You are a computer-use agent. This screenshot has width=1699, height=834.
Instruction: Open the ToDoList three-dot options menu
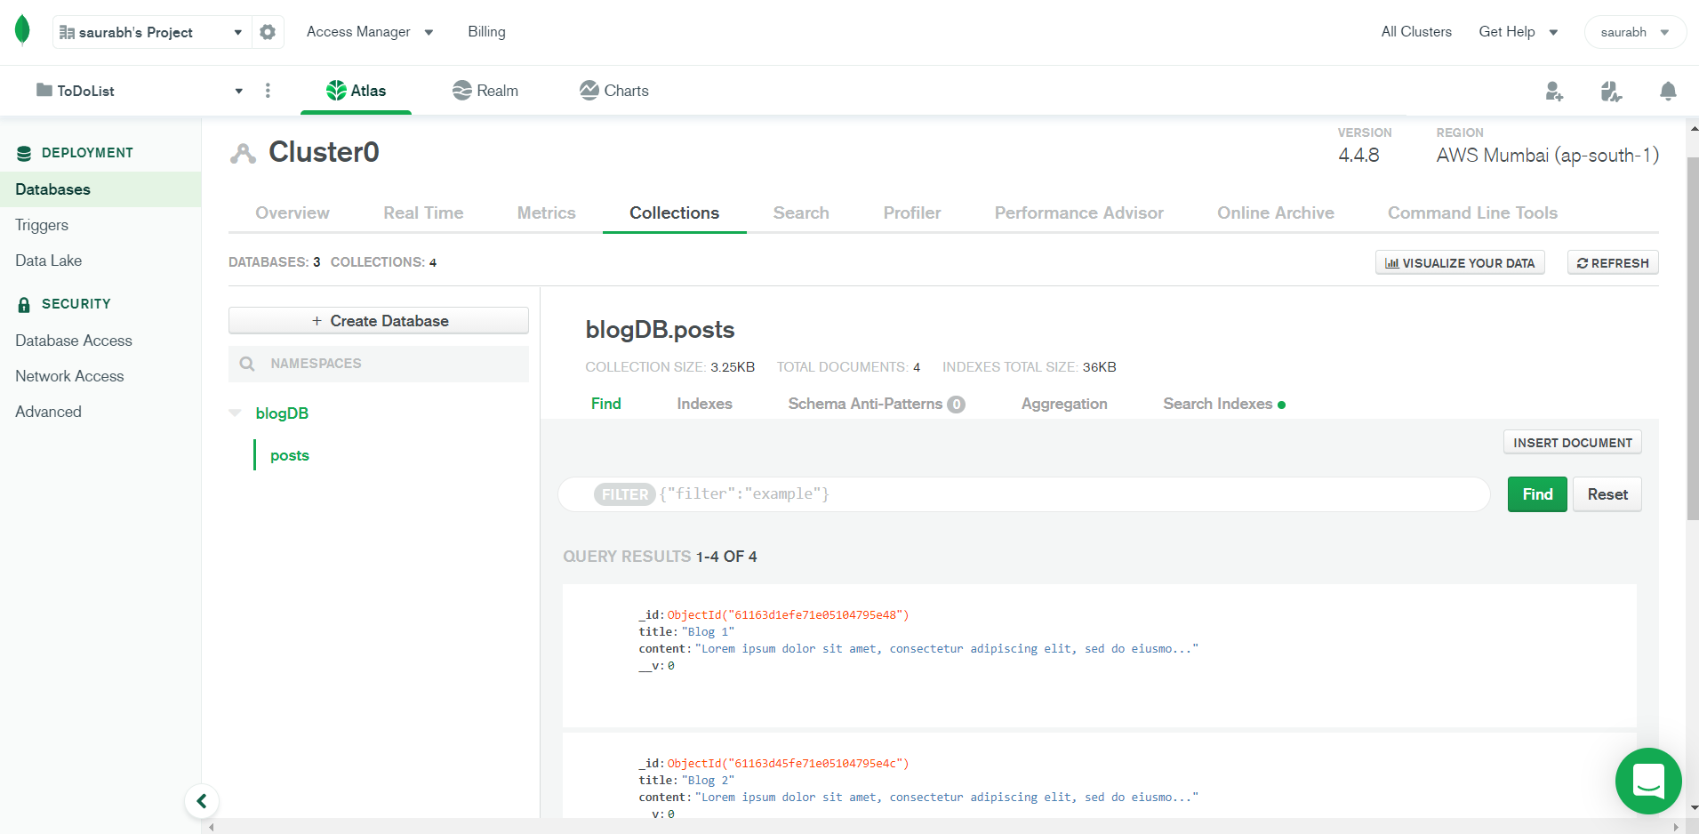click(x=268, y=91)
